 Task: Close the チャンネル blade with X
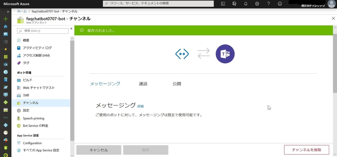[333, 18]
